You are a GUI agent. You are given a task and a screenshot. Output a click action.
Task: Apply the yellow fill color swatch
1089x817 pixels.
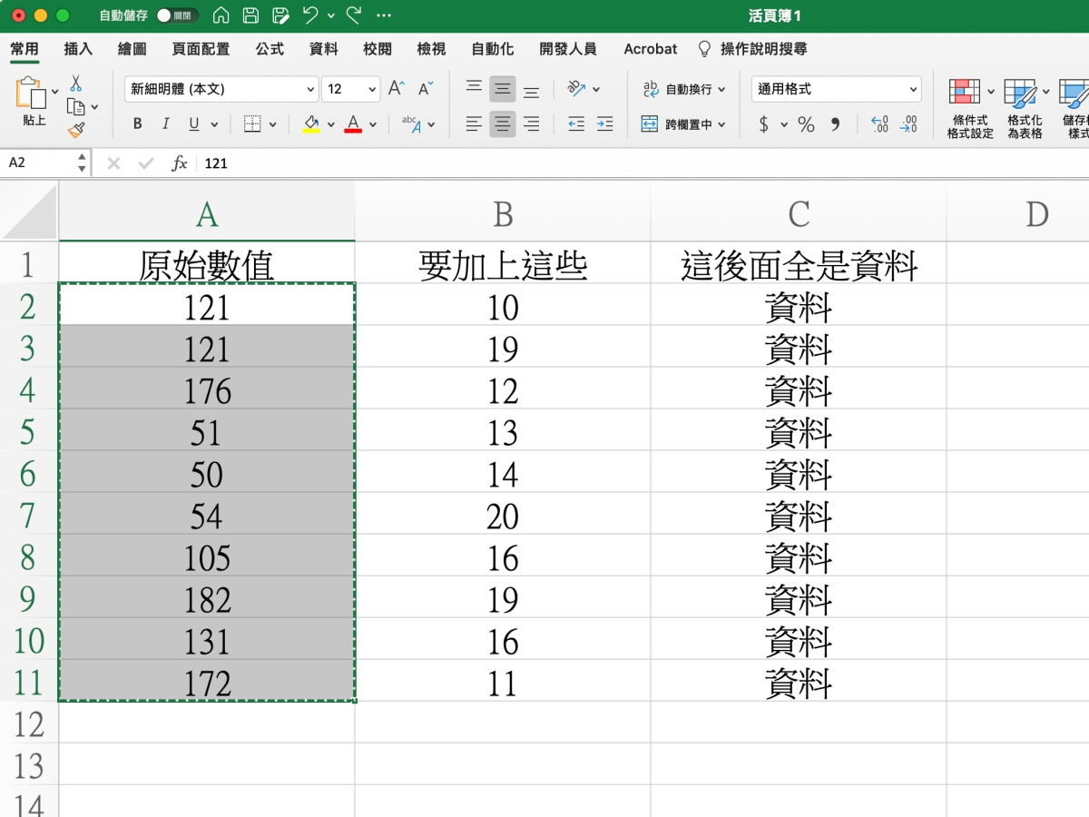pos(311,124)
